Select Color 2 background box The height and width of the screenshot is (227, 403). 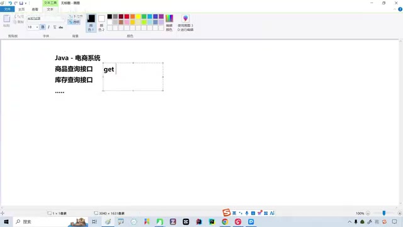101,23
